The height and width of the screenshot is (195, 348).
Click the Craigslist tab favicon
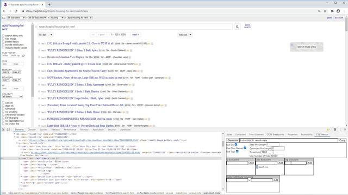tap(5, 4)
